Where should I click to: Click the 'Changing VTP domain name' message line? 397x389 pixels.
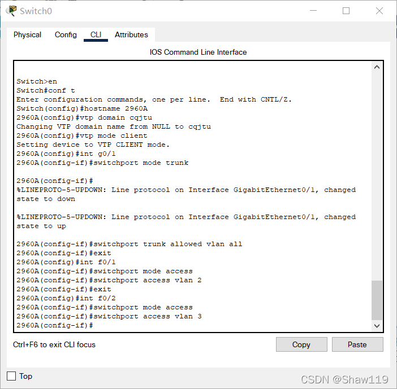[114, 126]
